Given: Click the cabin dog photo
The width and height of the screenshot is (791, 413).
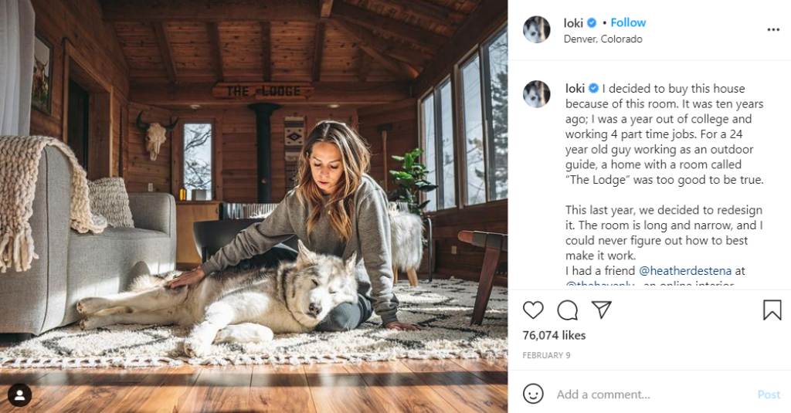Looking at the screenshot, I should tap(253, 206).
